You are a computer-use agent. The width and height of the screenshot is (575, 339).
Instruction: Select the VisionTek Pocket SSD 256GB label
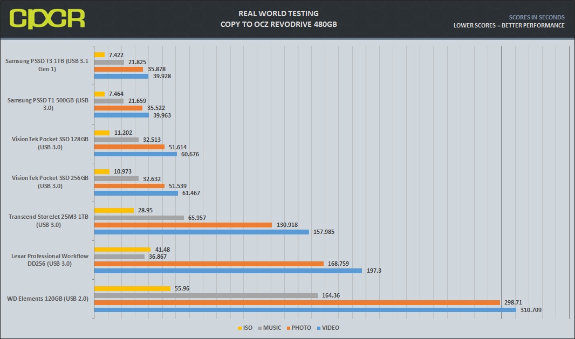click(50, 182)
